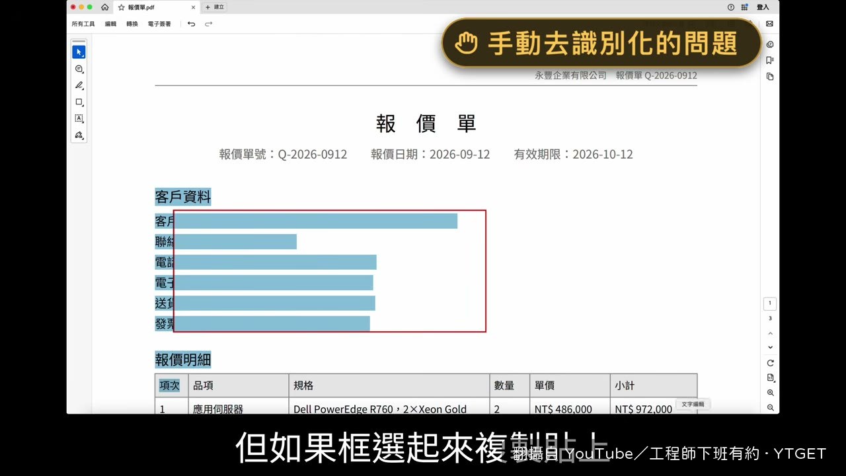Click the current page number box
846x476 pixels.
770,304
